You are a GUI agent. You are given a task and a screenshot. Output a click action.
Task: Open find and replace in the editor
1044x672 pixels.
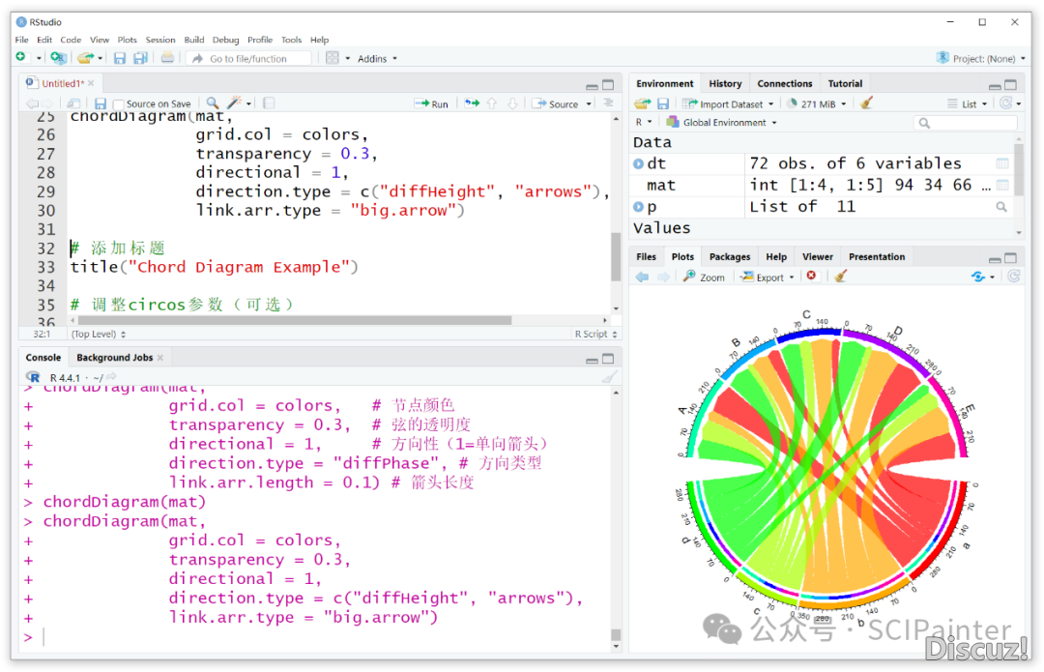[213, 102]
